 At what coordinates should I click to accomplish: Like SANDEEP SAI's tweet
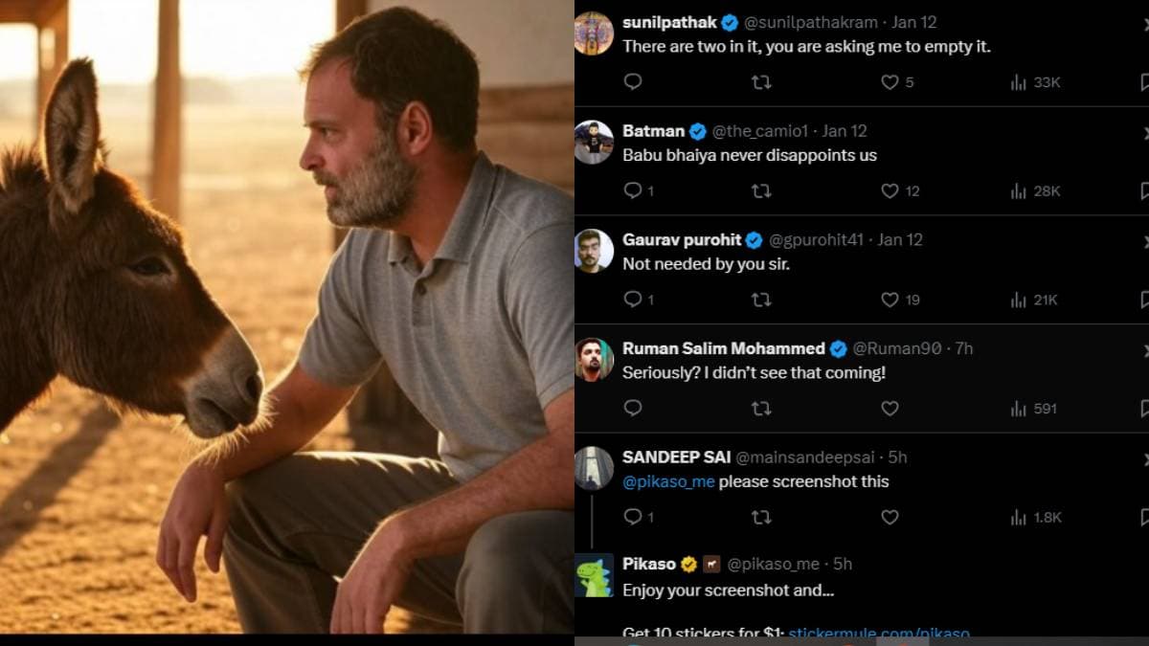click(890, 517)
